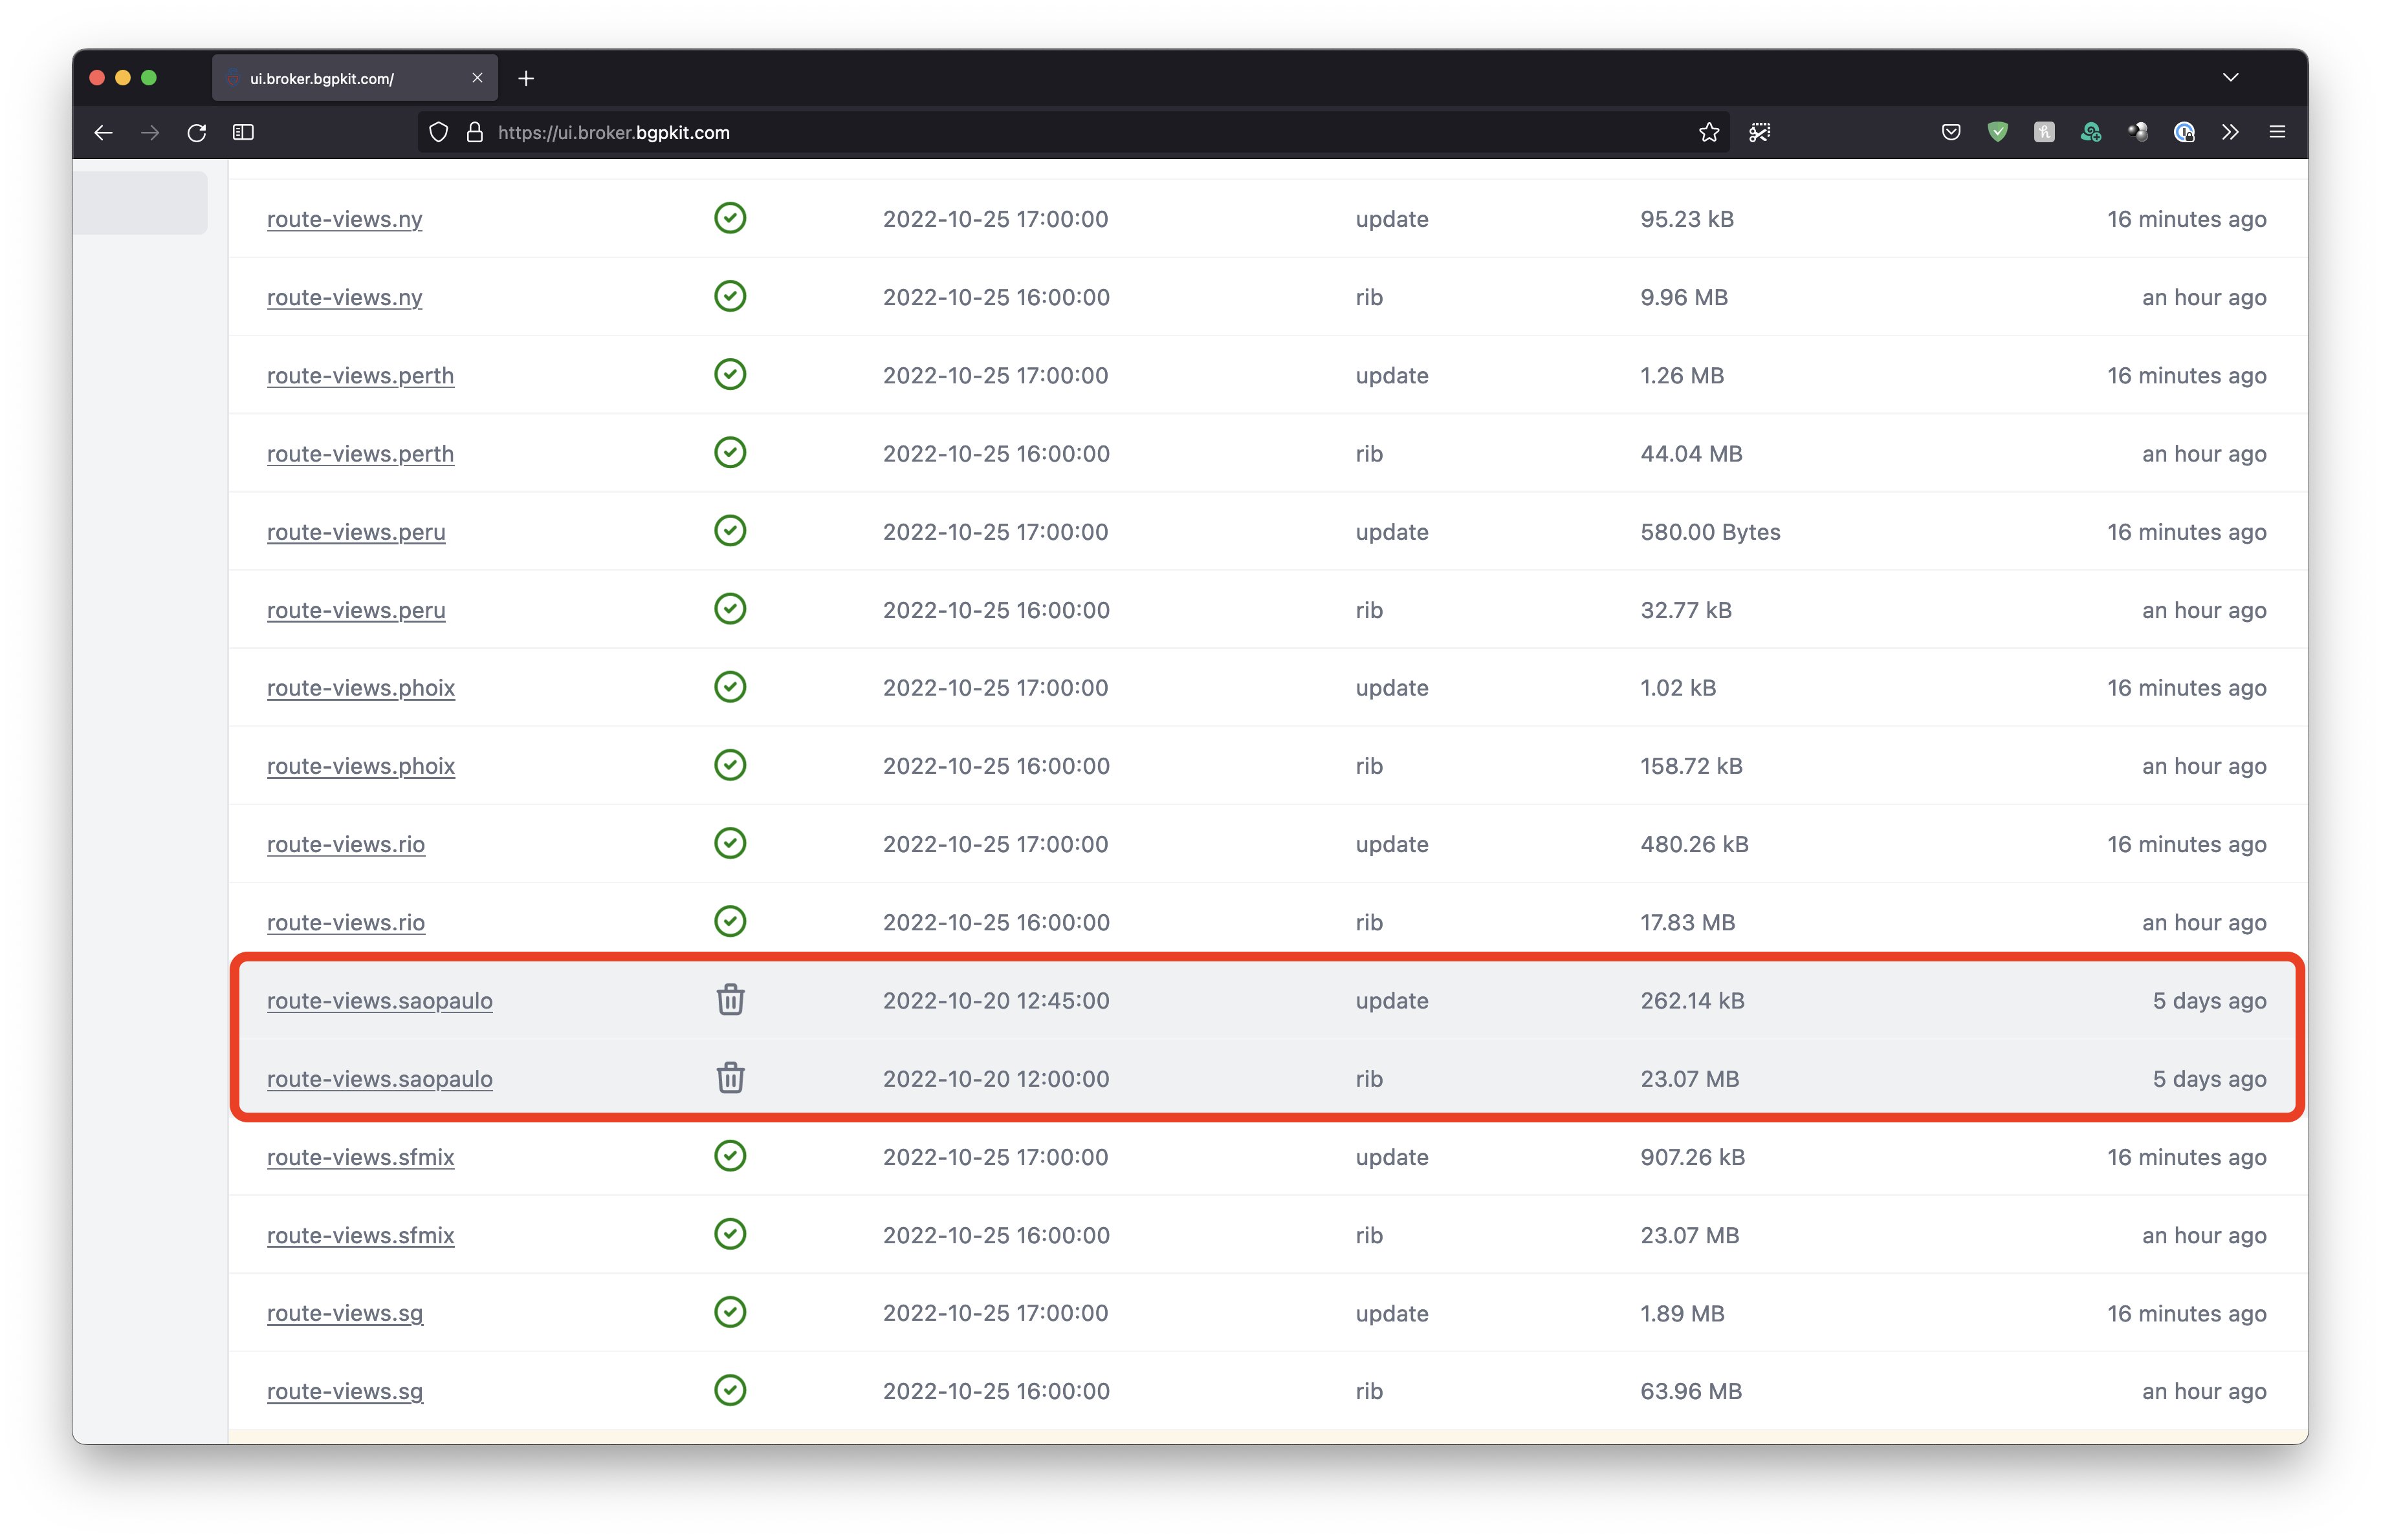The image size is (2381, 1540).
Task: Click the URL address bar field
Action: tap(1000, 132)
